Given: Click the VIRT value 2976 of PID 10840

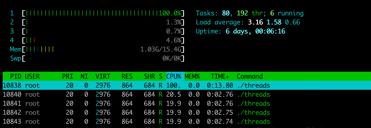Looking at the screenshot, I should coord(103,95).
